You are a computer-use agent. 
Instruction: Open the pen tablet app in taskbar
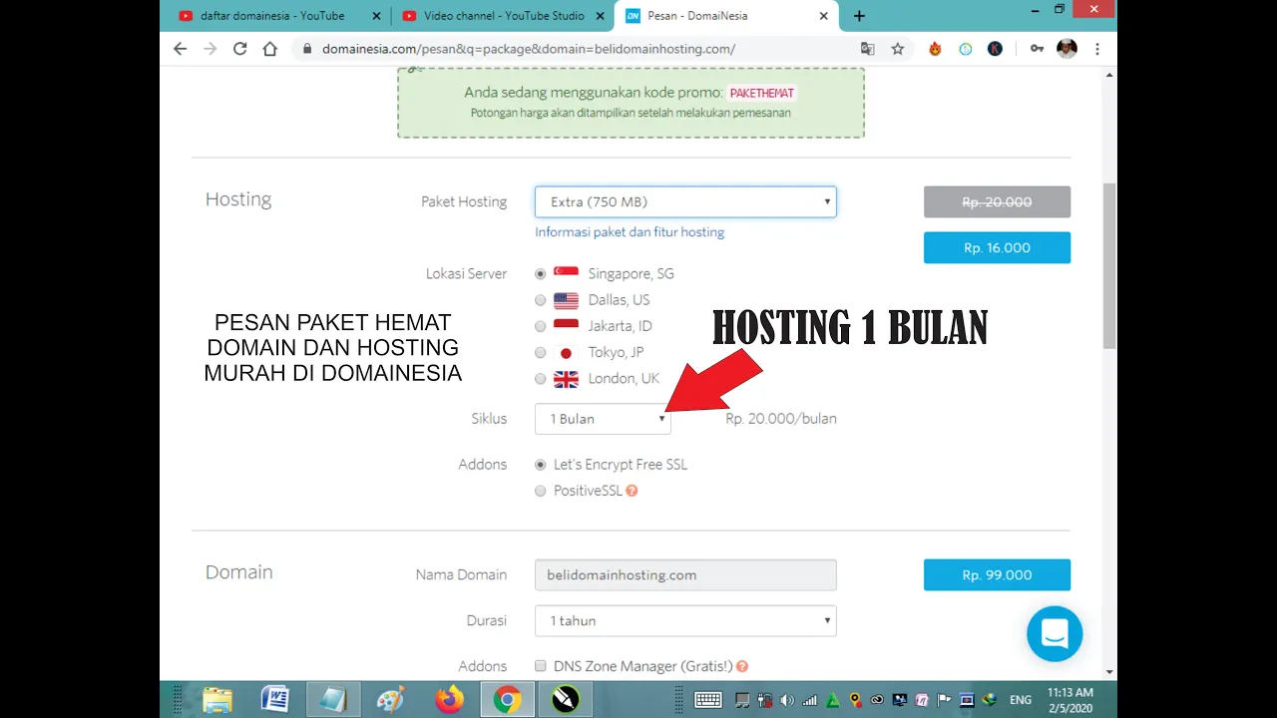click(x=566, y=699)
